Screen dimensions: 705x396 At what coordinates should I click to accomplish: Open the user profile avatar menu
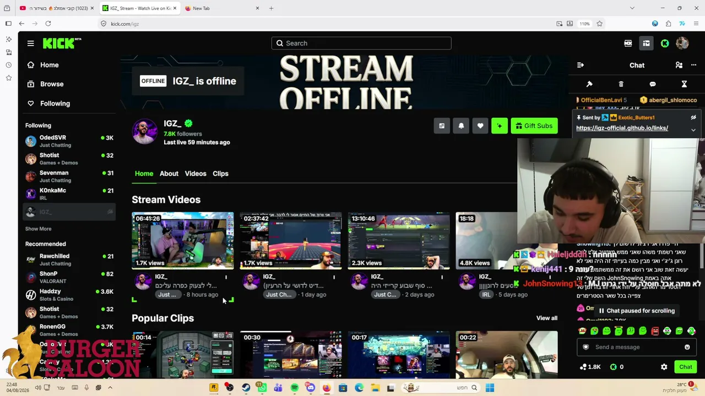[682, 43]
